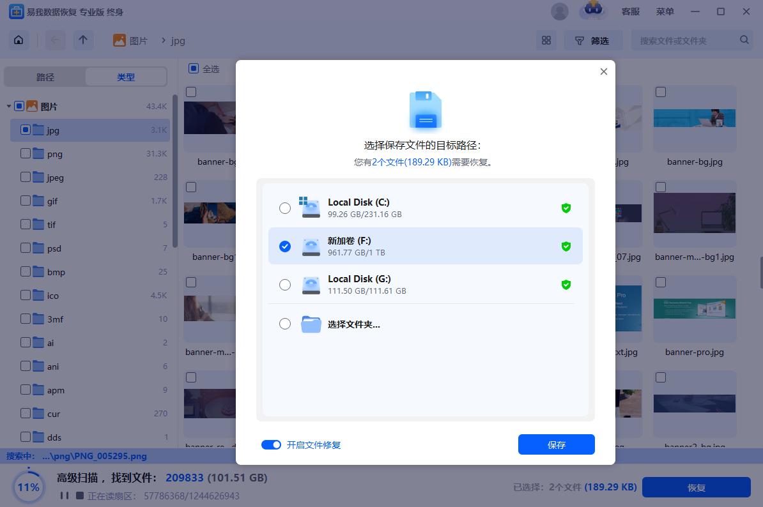Image resolution: width=763 pixels, height=507 pixels.
Task: Click the 搜索文件或文件夹 search field
Action: pos(687,40)
